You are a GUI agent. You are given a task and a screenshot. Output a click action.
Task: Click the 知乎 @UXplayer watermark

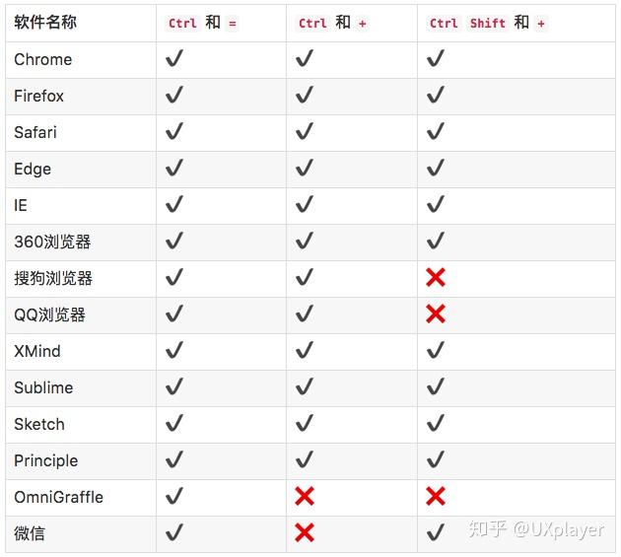click(536, 529)
